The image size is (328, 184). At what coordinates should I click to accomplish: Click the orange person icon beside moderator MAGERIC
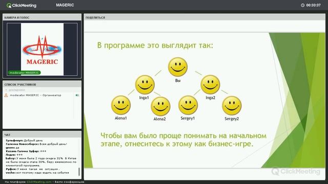click(x=6, y=95)
